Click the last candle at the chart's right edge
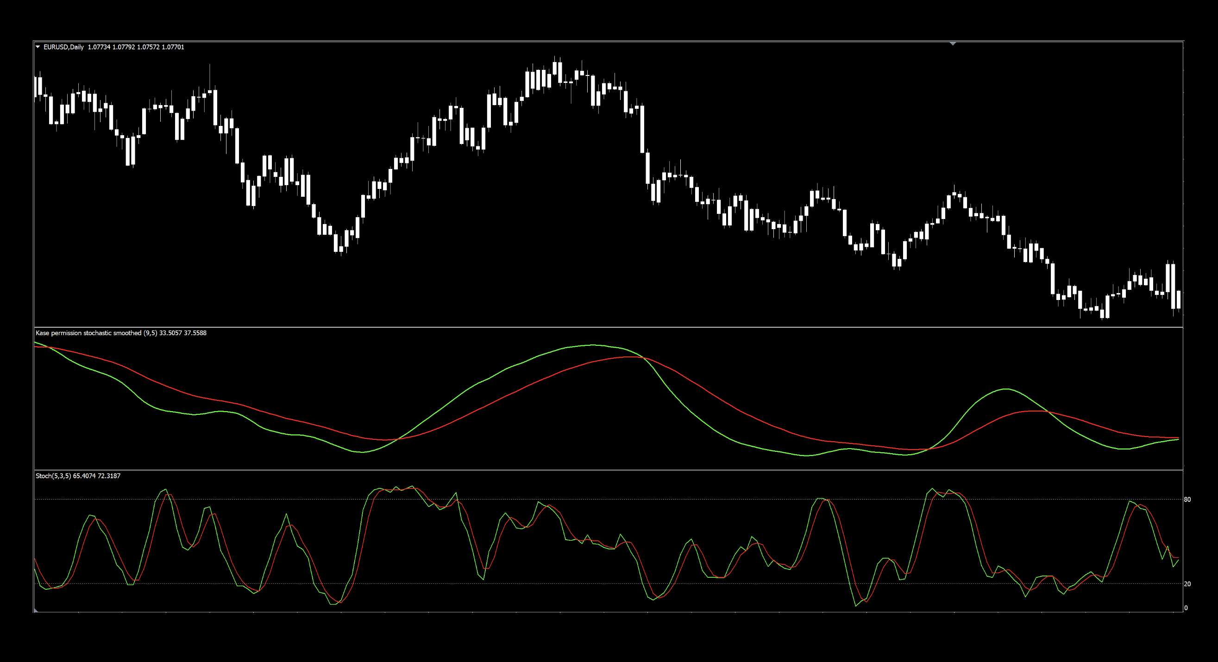Viewport: 1218px width, 662px height. 1179,300
